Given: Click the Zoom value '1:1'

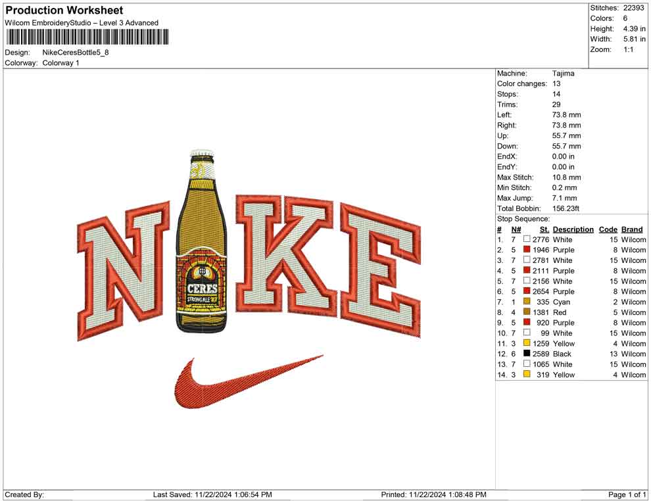Looking at the screenshot, I should (628, 49).
